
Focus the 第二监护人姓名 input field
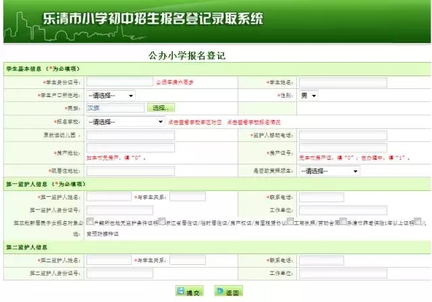pyautogui.click(x=109, y=260)
